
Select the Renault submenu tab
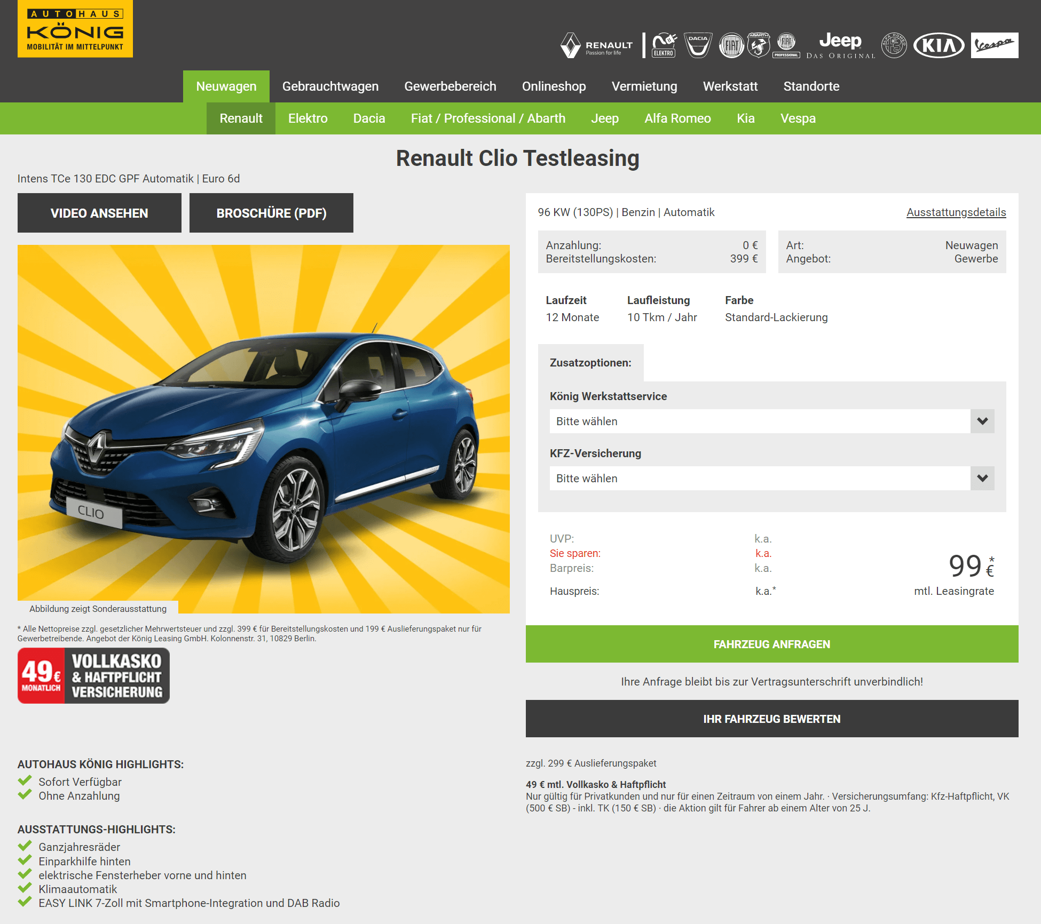click(x=241, y=118)
